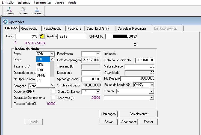Click the Operações window logo icon
The image size is (201, 135).
(x=5, y=22)
